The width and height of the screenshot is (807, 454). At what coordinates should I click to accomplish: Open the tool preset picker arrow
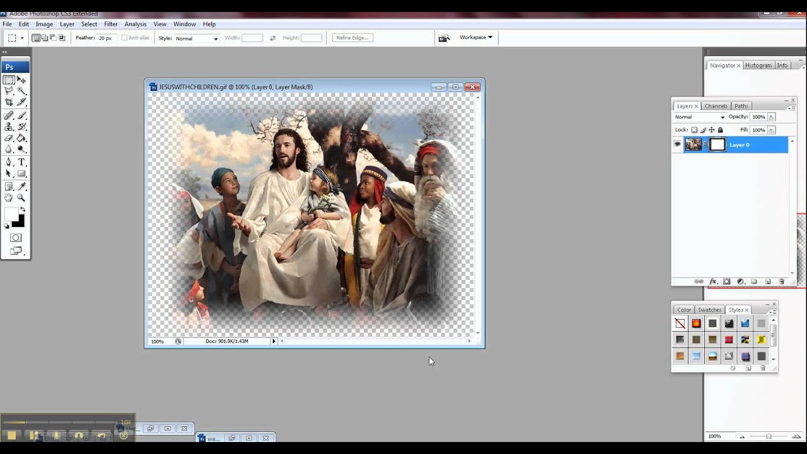pyautogui.click(x=22, y=38)
